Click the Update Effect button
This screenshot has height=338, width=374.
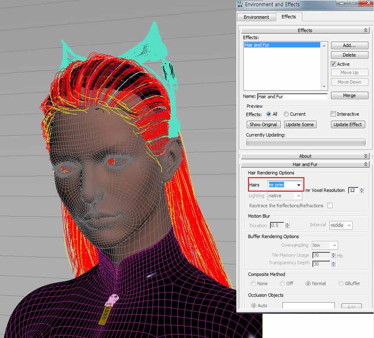(x=348, y=124)
